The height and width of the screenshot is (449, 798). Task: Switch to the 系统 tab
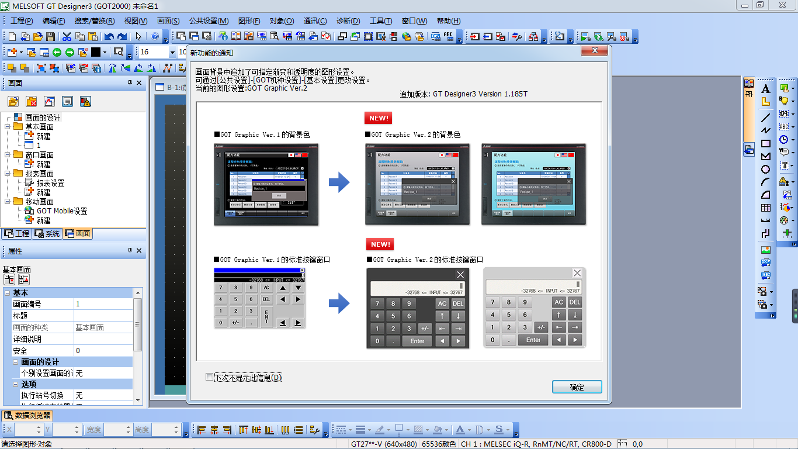click(47, 234)
